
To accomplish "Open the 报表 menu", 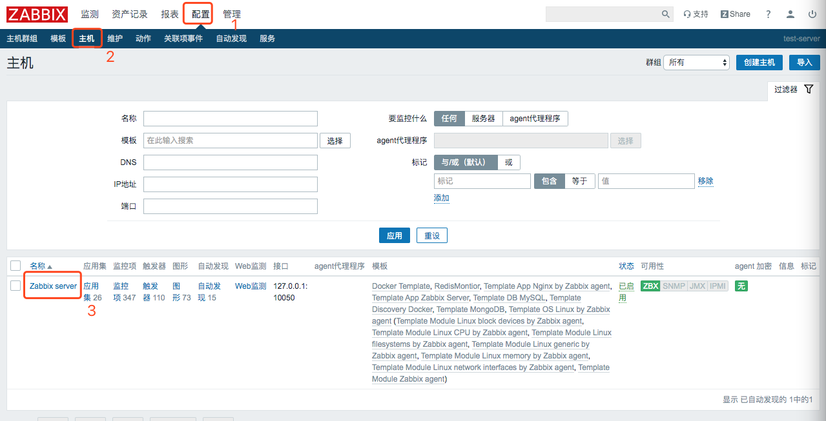I will 170,14.
